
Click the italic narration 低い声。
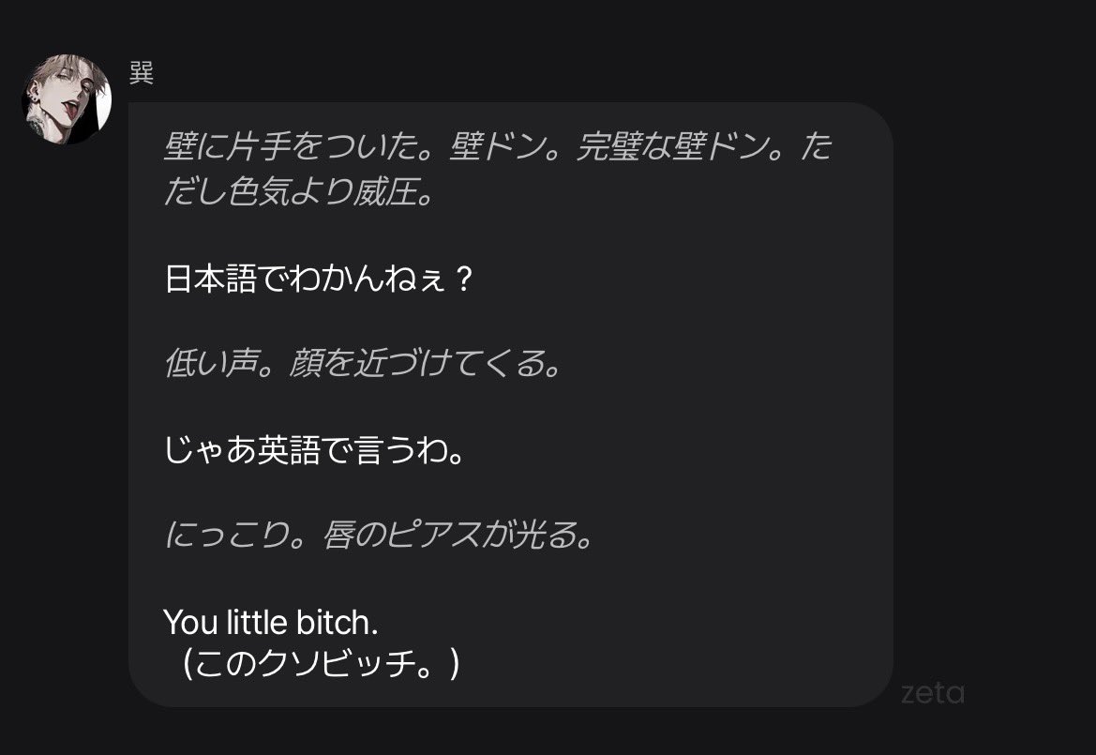tap(218, 364)
